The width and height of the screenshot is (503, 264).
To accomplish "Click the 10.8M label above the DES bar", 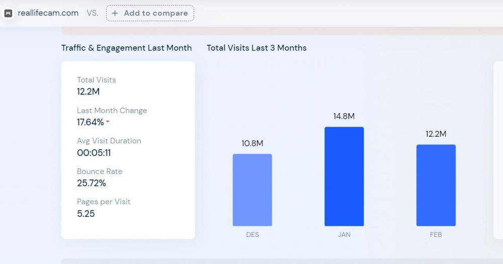I will [252, 143].
